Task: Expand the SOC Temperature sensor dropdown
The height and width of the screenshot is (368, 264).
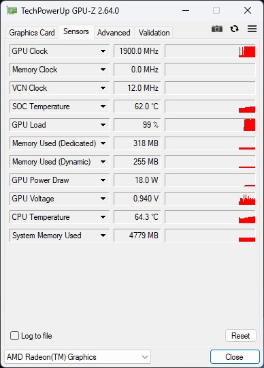Action: click(103, 107)
